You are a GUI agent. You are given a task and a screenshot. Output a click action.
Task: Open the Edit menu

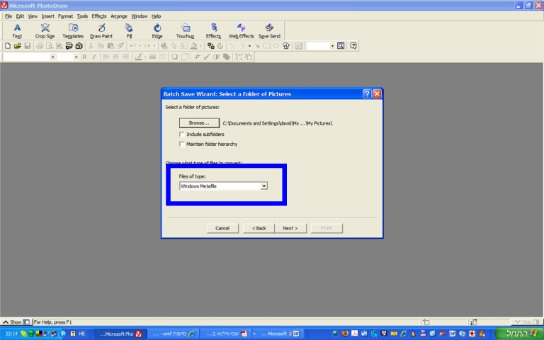coord(20,16)
